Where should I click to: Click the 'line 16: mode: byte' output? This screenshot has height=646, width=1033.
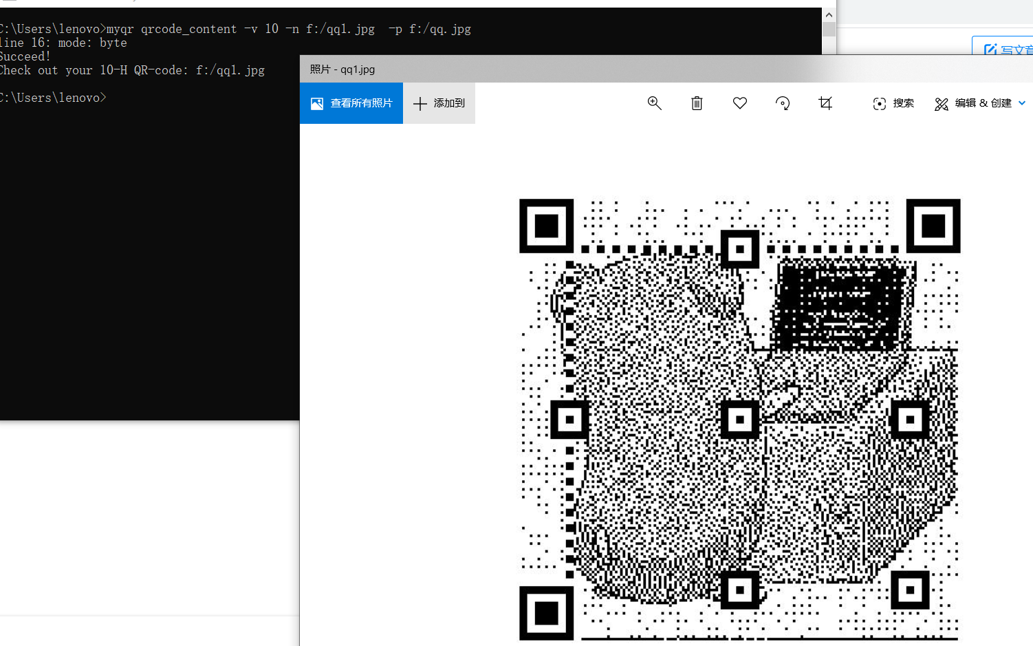(x=63, y=43)
